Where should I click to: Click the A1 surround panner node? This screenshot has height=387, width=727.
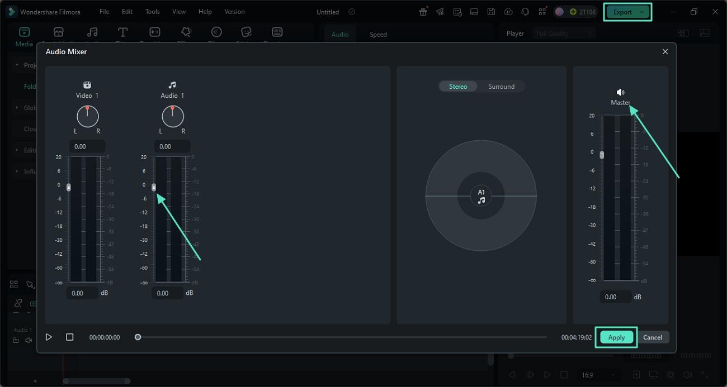(x=481, y=196)
